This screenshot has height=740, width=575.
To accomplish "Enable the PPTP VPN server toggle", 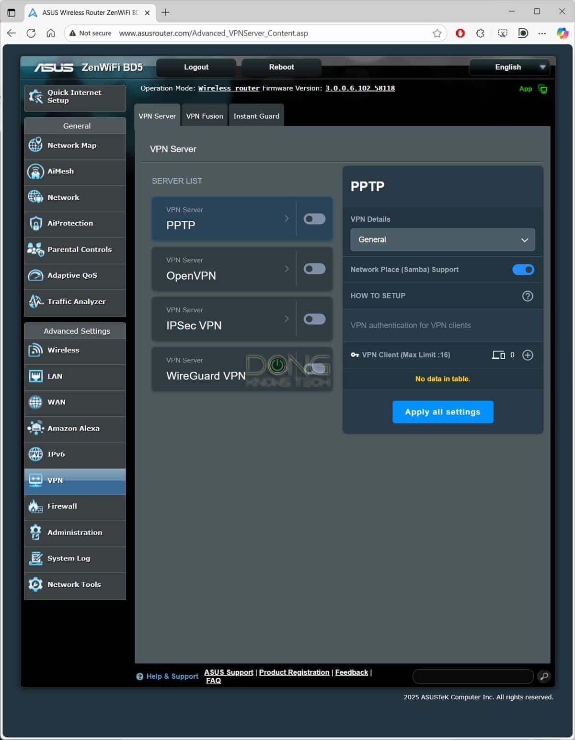I will [x=314, y=219].
